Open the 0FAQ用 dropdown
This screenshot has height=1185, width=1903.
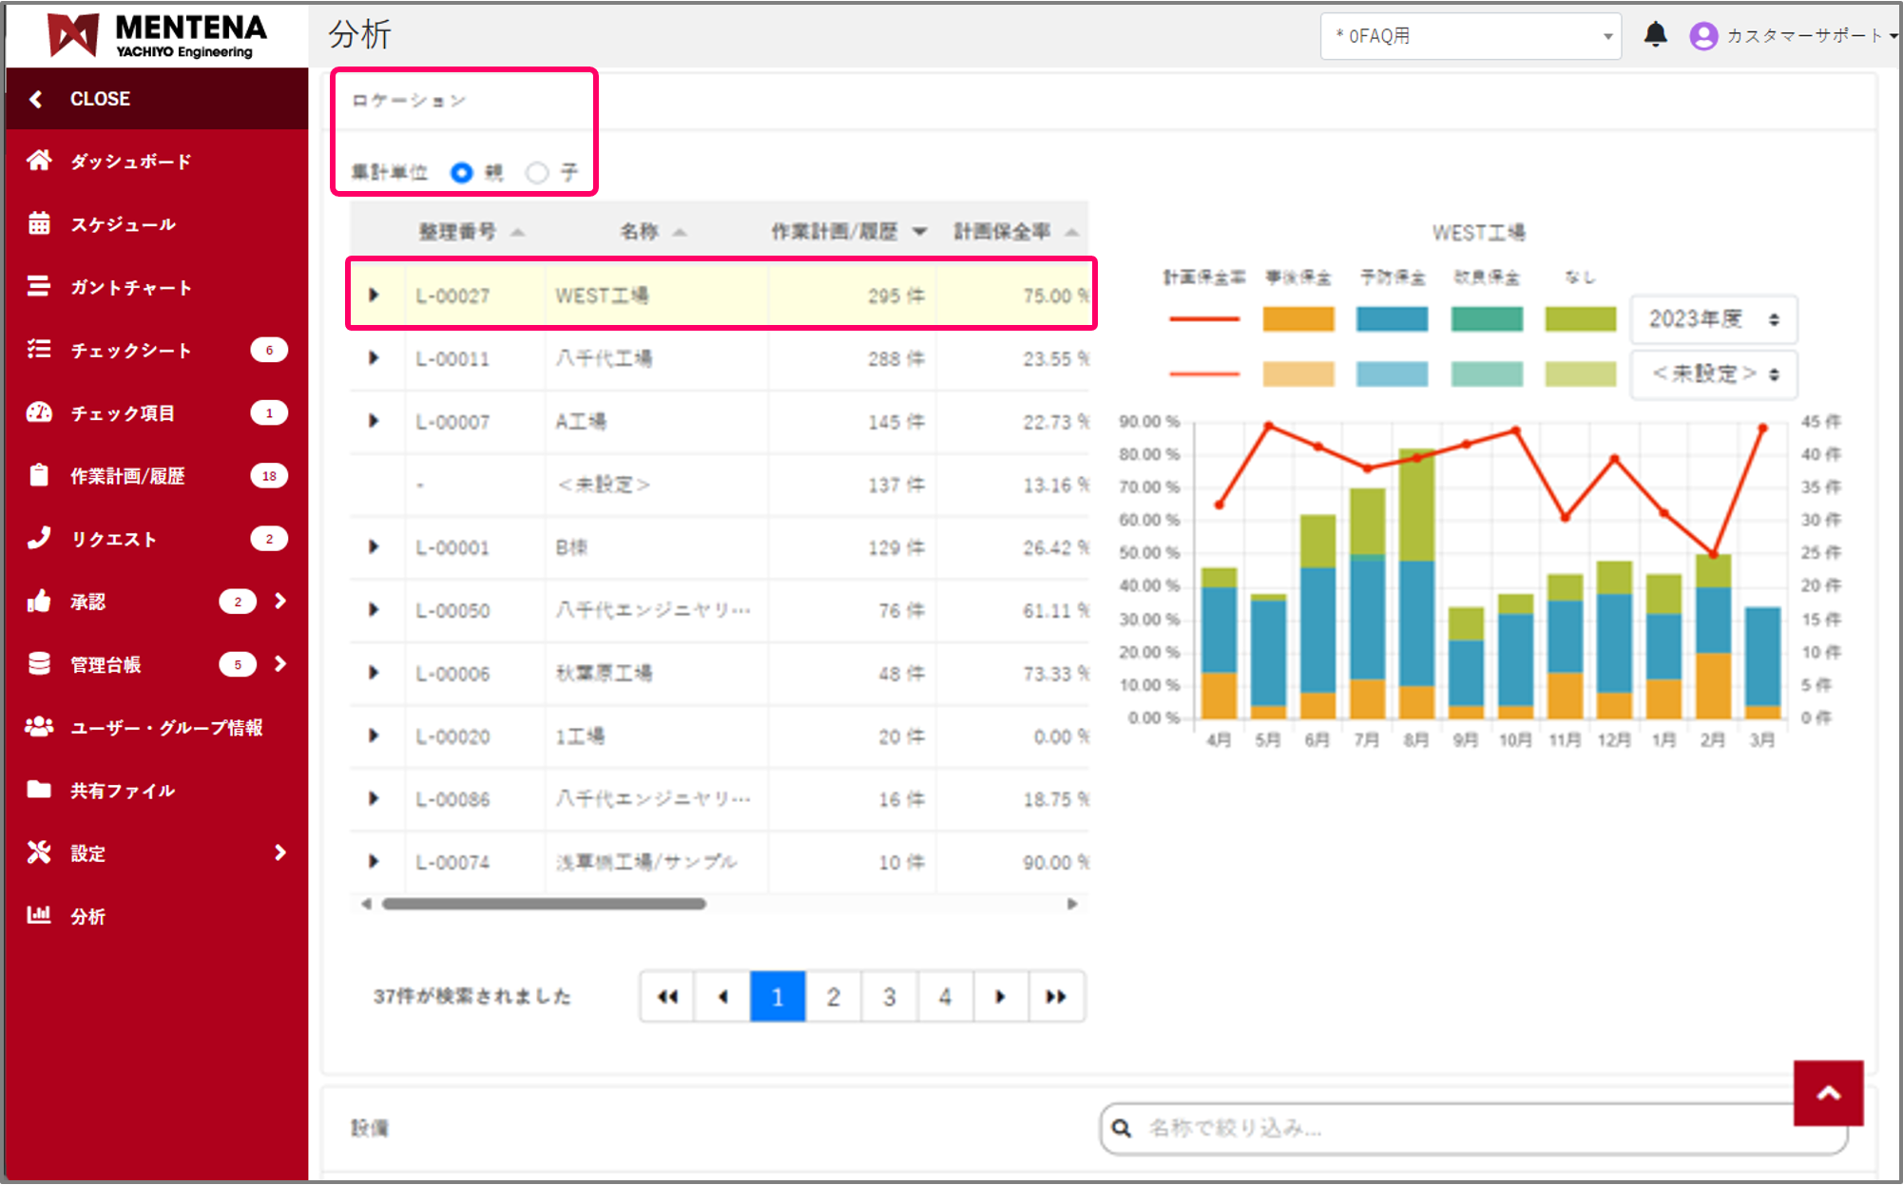[x=1470, y=36]
